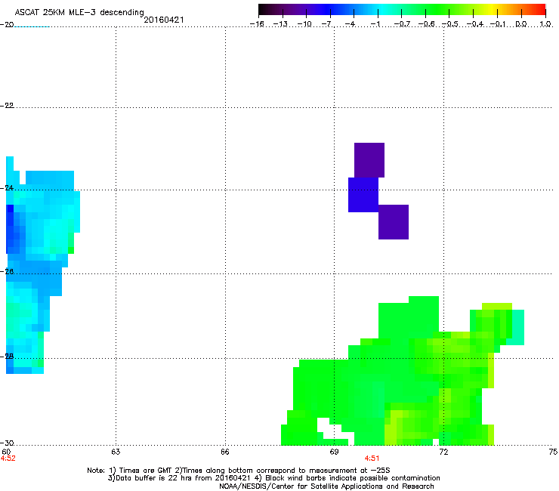
Task: Click the longitude label '72'
Action: pyautogui.click(x=443, y=452)
